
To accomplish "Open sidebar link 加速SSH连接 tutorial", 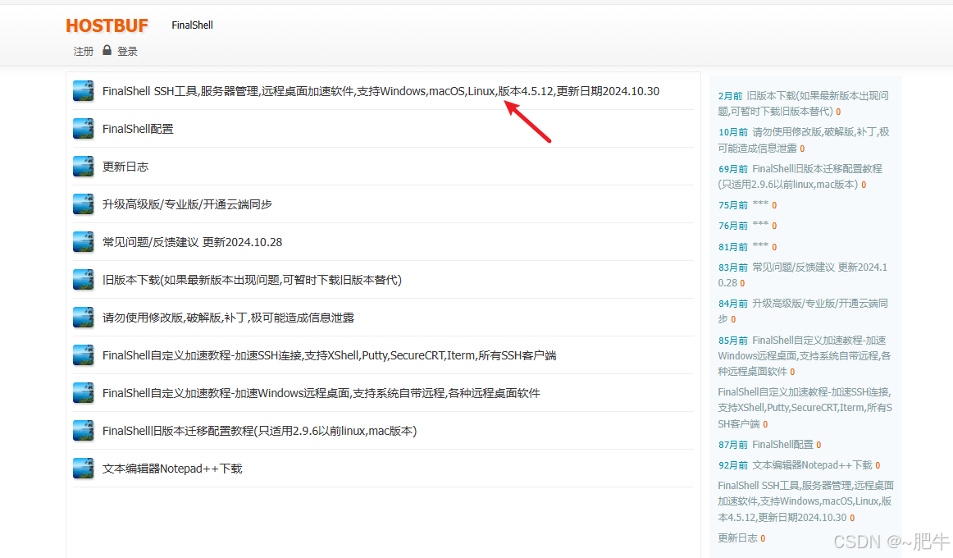I will [x=805, y=408].
